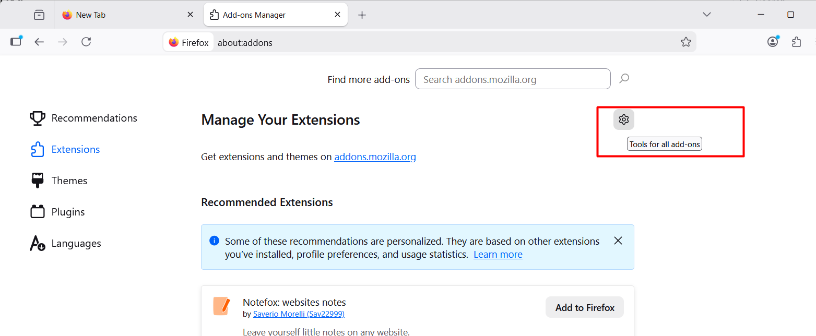Viewport: 816px width, 336px height.
Task: Click Add to Firefox for Notefox
Action: coord(584,308)
